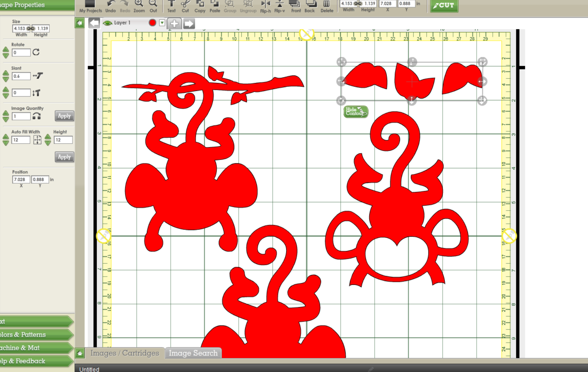Delete the selected shape via Delete icon
The image size is (588, 372).
[327, 4]
